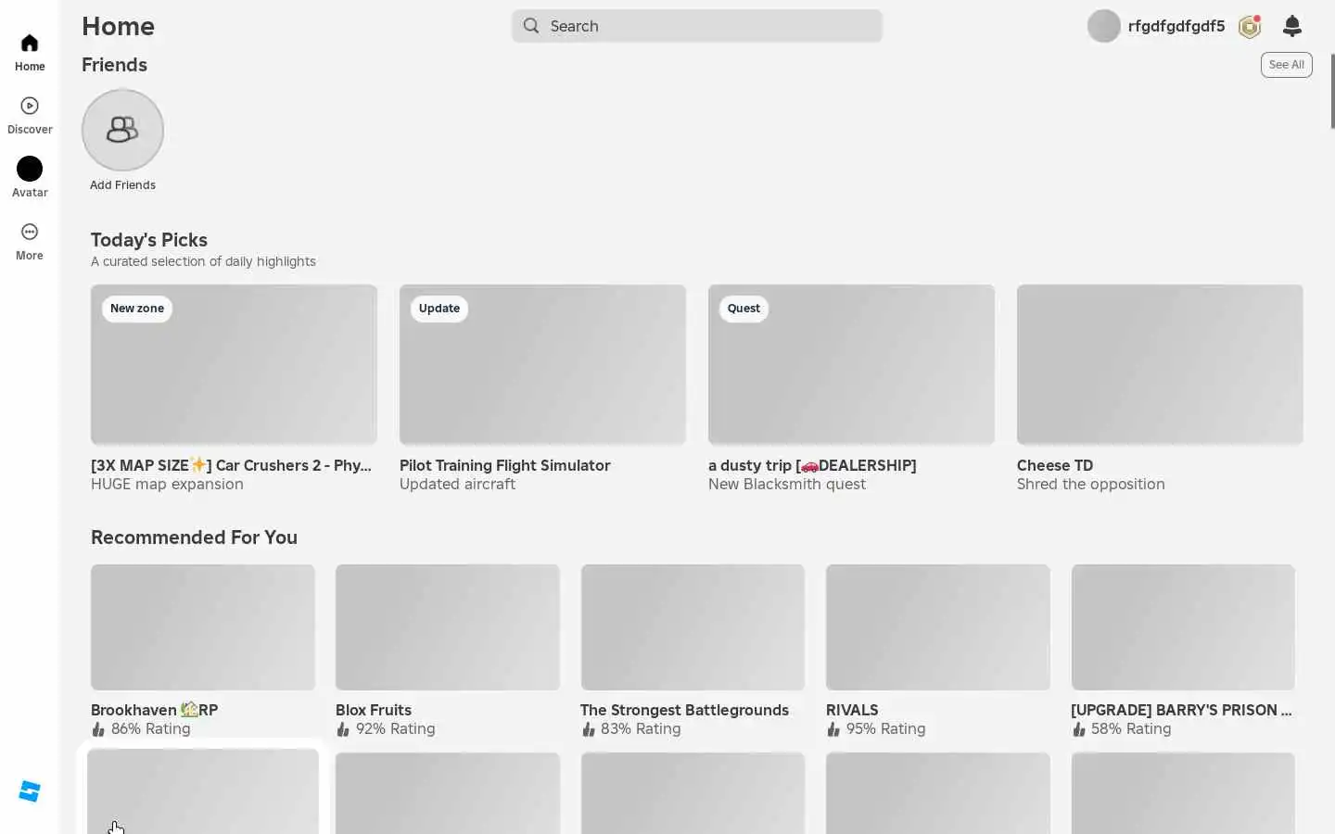Click The Strongest Battlegrounds title

(685, 710)
